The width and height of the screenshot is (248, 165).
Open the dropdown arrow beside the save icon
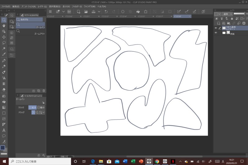(99, 11)
